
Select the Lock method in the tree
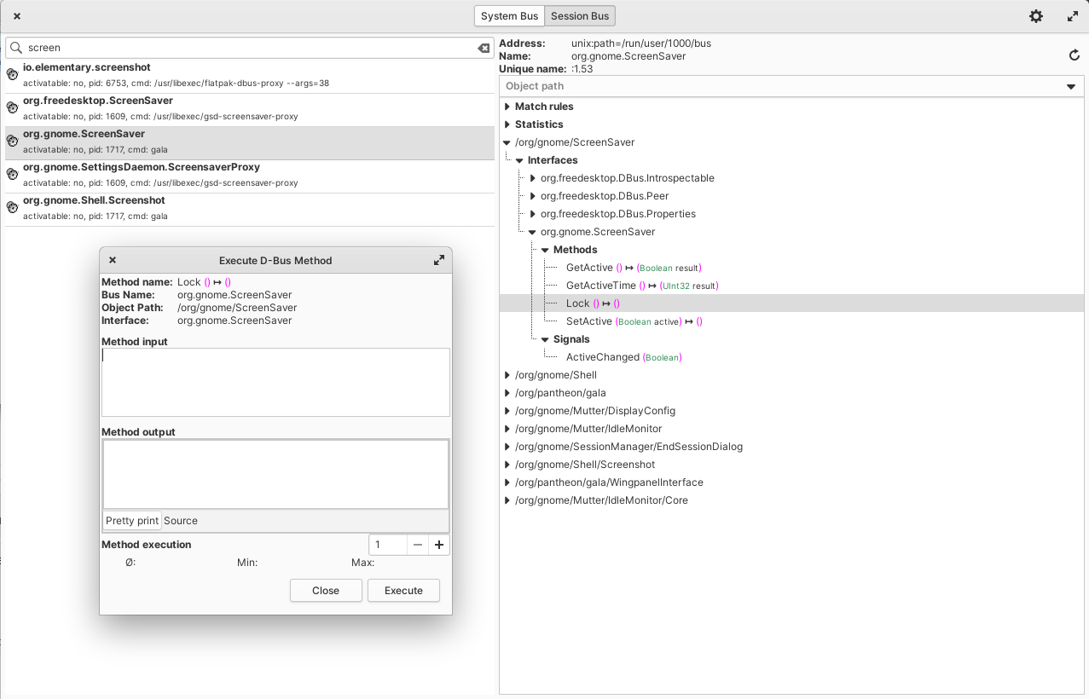[x=593, y=303]
